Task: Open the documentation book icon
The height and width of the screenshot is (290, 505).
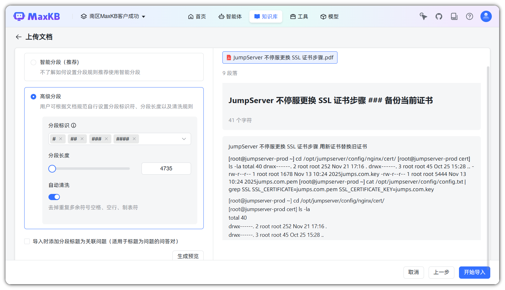Action: [x=454, y=17]
